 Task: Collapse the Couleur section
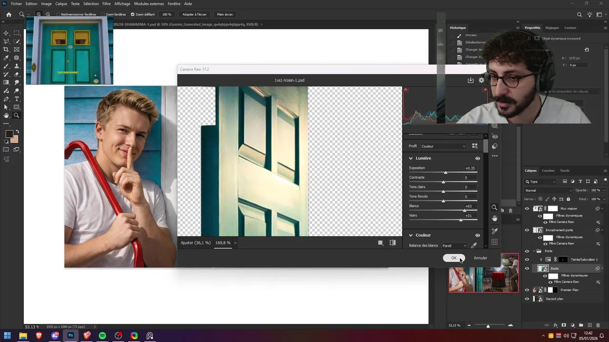click(411, 235)
